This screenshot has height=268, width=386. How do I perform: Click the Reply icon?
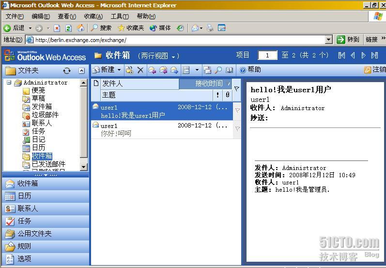tap(152, 70)
